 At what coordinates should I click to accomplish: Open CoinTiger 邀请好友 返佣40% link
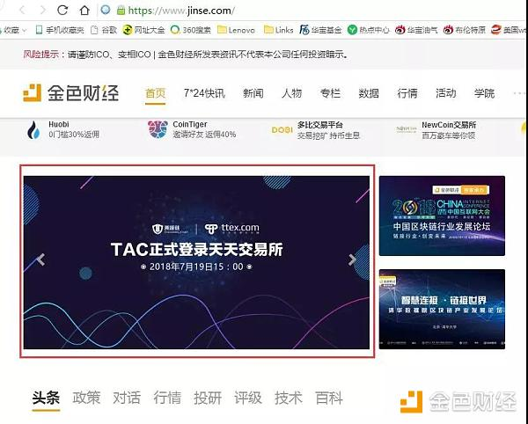[204, 135]
